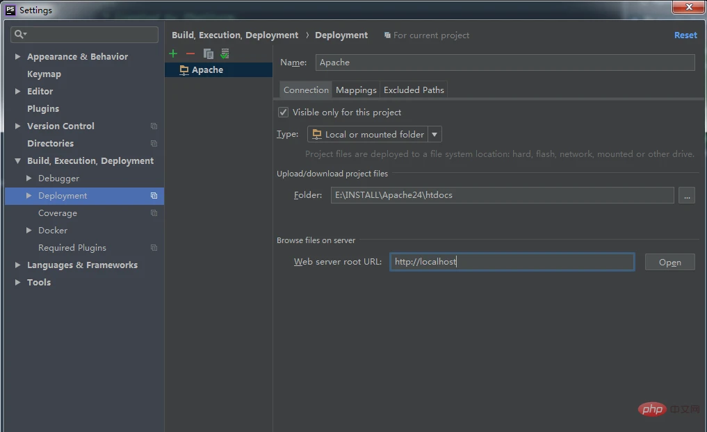The image size is (707, 432).
Task: Expand the Deployment node arrow
Action: [x=29, y=195]
